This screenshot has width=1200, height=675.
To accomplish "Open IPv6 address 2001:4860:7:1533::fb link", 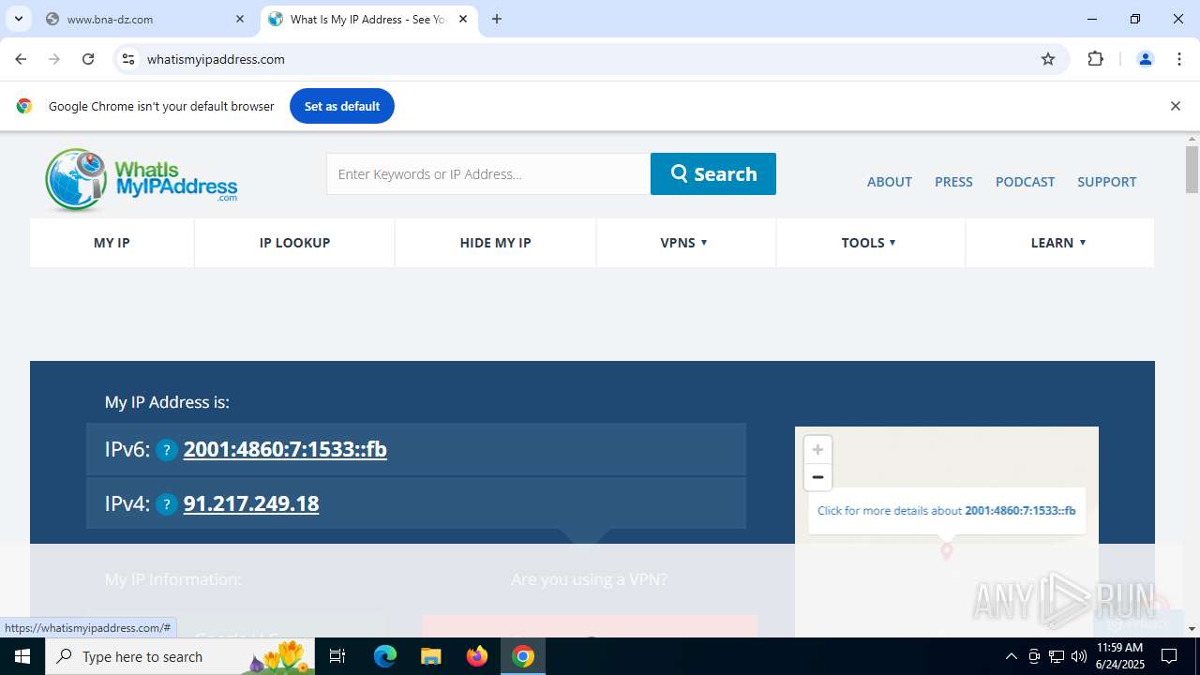I will [x=285, y=449].
